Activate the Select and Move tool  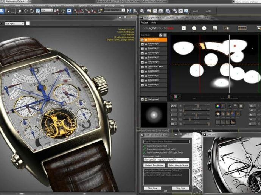tap(26, 11)
